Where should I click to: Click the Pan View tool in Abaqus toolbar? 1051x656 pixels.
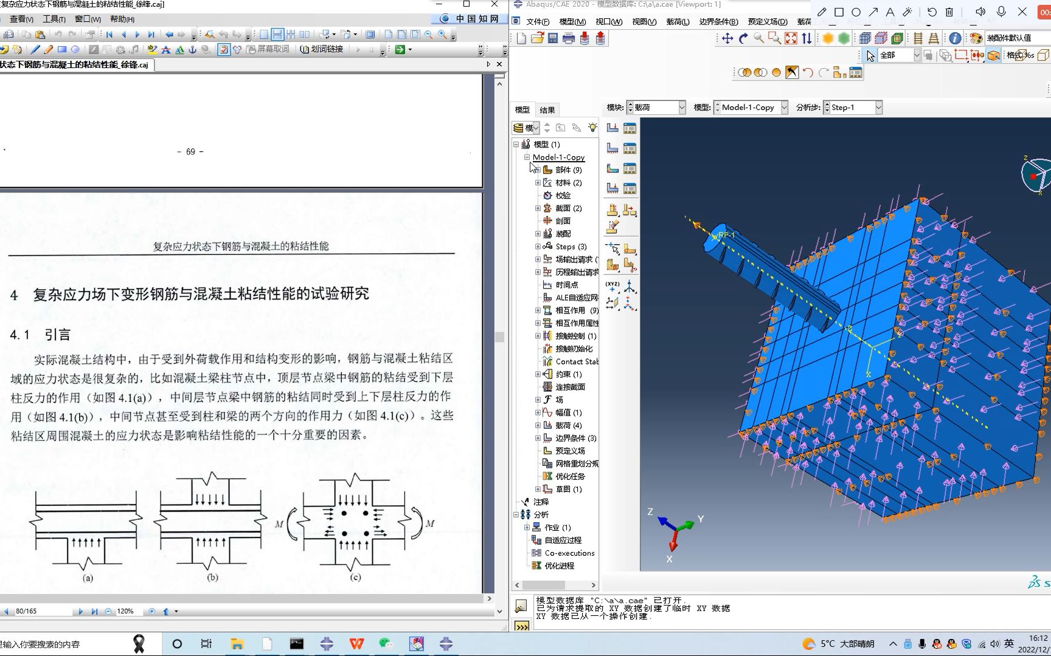point(727,38)
